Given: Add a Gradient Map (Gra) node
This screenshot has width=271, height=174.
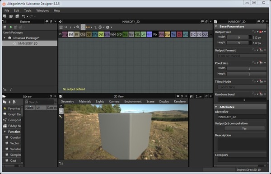Looking at the screenshot, I should 125,34.
